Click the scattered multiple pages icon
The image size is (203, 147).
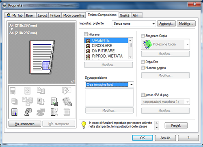tap(28, 101)
